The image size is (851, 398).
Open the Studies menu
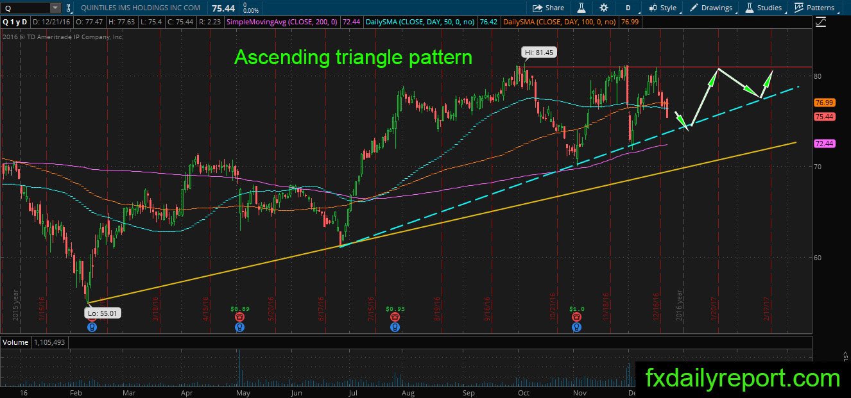click(x=763, y=8)
